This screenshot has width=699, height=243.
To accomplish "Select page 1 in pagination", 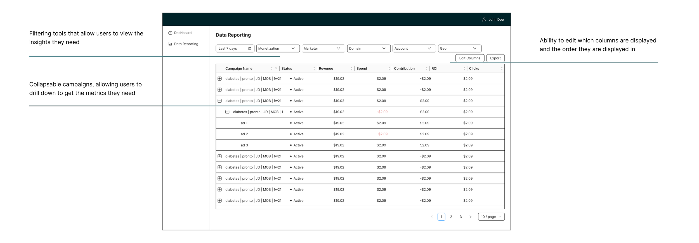I will [x=441, y=217].
